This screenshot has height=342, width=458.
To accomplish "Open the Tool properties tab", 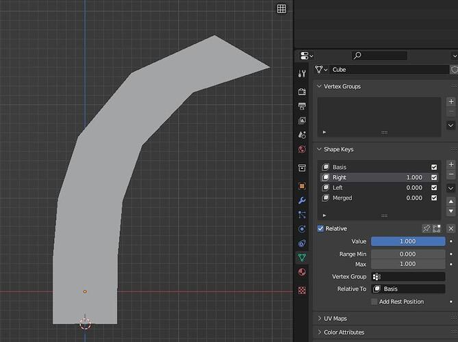I will (302, 74).
